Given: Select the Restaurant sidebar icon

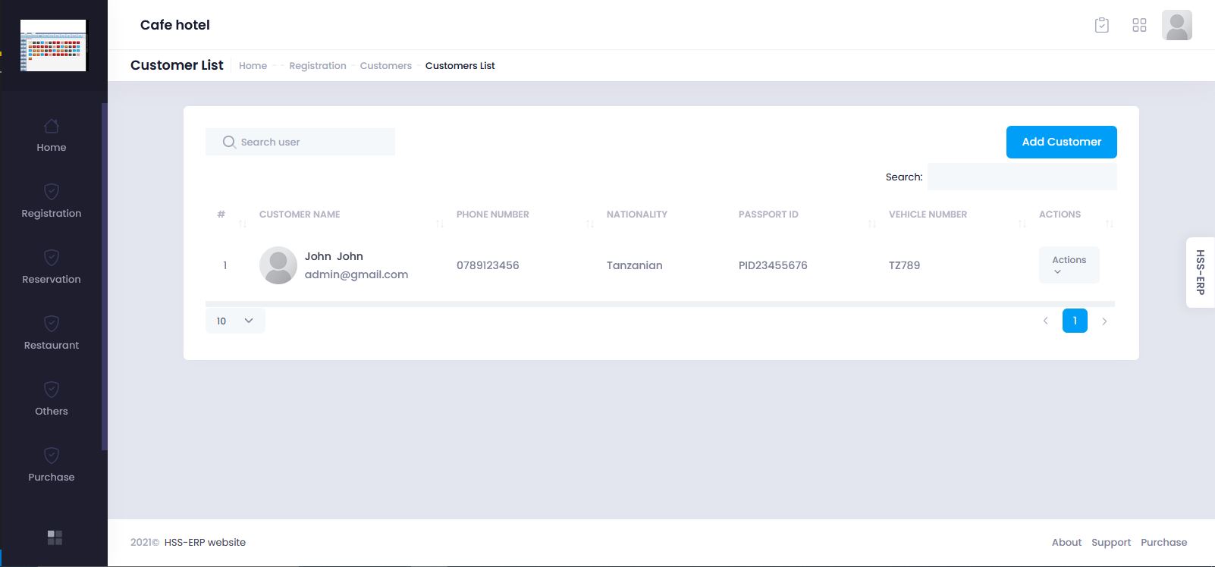Looking at the screenshot, I should 52,324.
